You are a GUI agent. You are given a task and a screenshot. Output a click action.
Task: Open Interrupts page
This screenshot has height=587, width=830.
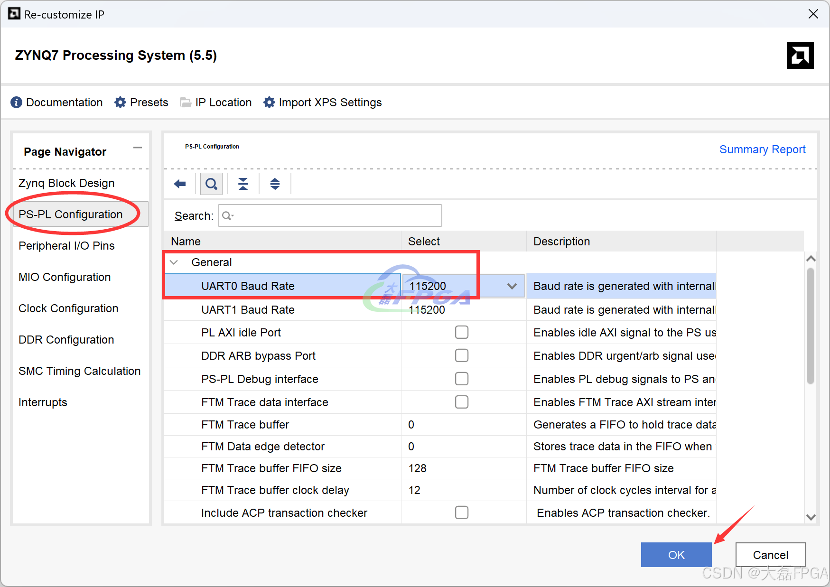[x=43, y=402]
